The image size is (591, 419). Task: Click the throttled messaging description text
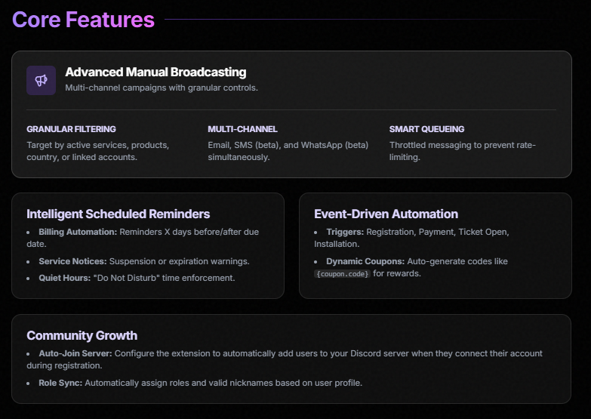[x=462, y=151]
